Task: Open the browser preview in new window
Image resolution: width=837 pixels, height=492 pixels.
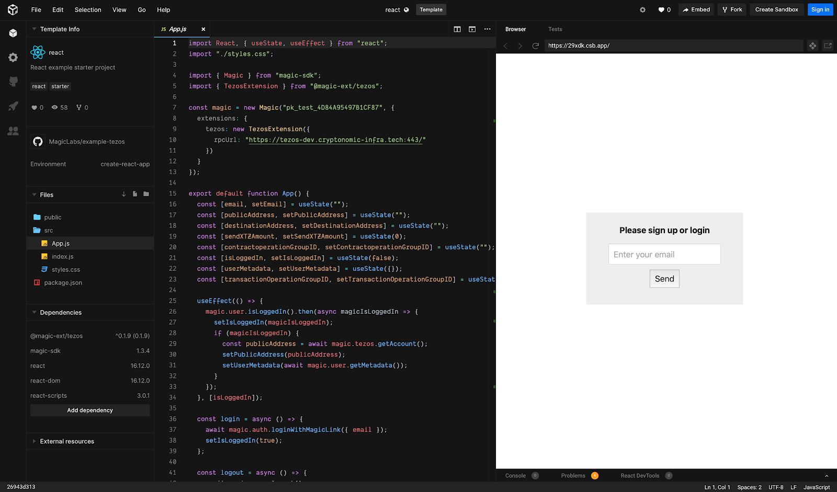Action: [828, 45]
